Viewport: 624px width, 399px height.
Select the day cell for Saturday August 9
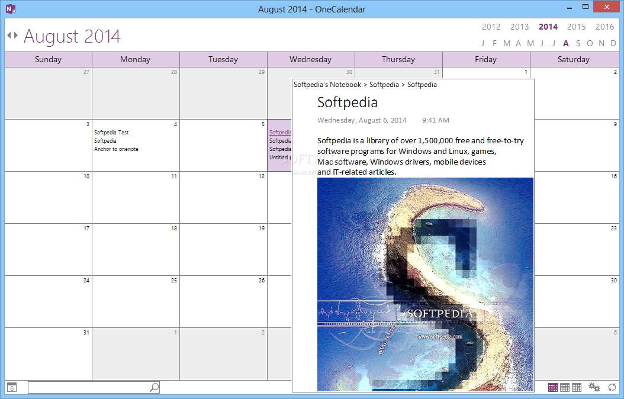(x=577, y=146)
